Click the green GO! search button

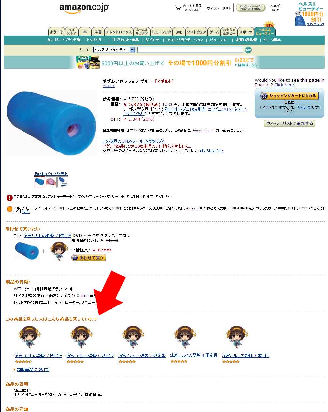point(248,50)
